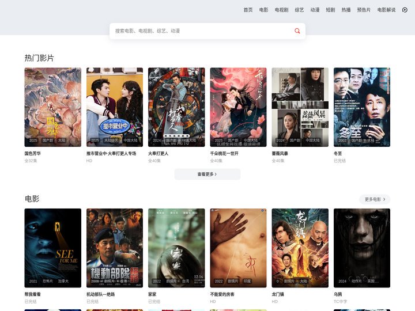415x311 pixels.
Task: Click the title text 国色芳华
Action: [x=32, y=153]
